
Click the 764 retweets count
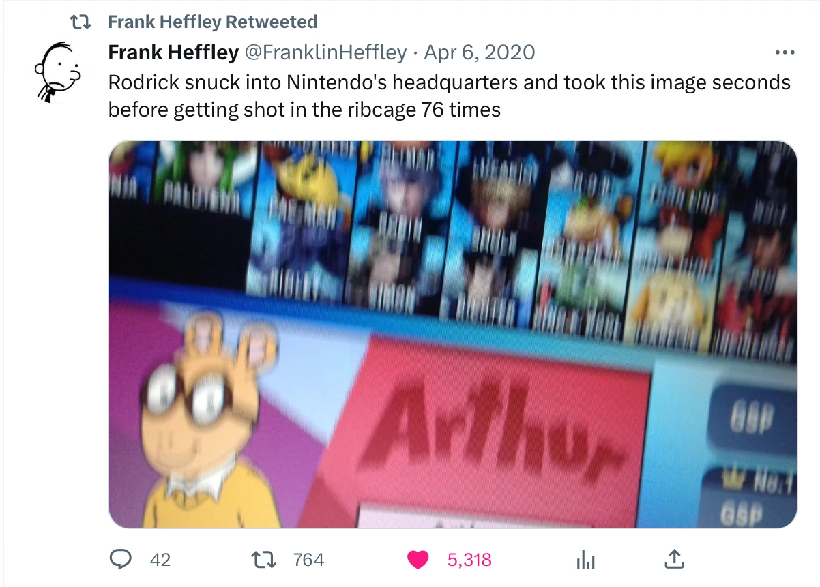(x=308, y=560)
